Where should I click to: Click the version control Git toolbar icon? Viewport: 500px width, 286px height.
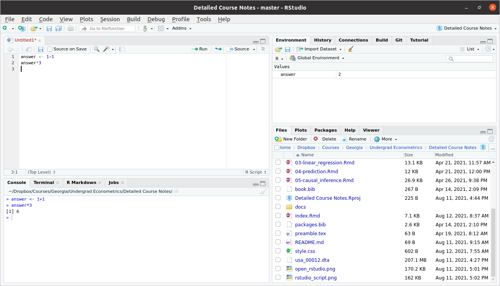(x=145, y=28)
